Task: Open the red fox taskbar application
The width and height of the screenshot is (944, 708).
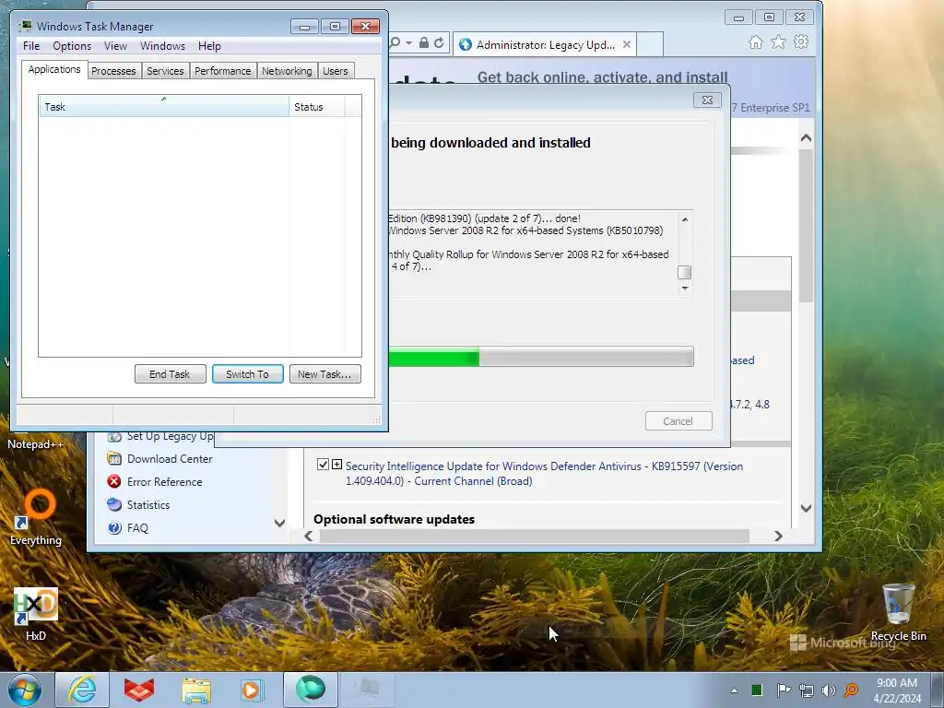Action: 139,690
